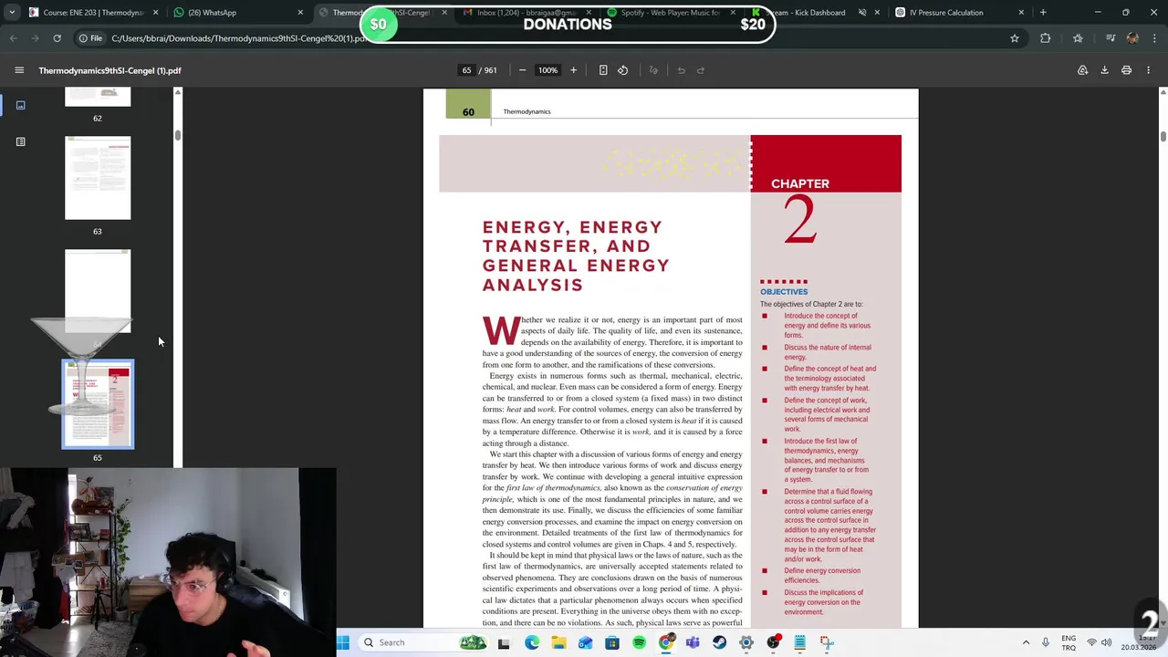Click the address bar file path
The height and width of the screenshot is (657, 1168).
pyautogui.click(x=237, y=38)
